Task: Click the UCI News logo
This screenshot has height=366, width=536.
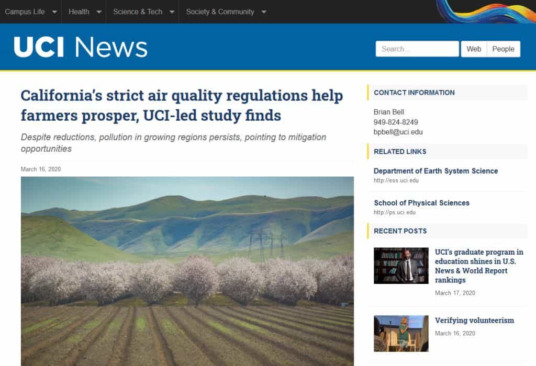Action: tap(81, 47)
